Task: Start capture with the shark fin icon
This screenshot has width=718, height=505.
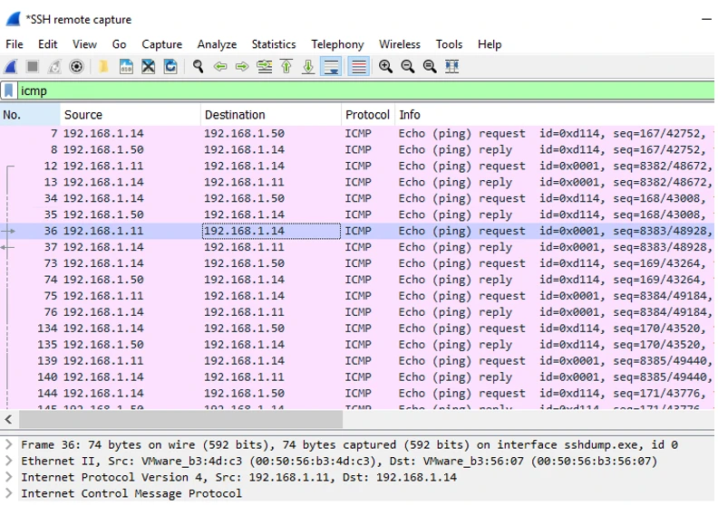Action: [x=11, y=67]
